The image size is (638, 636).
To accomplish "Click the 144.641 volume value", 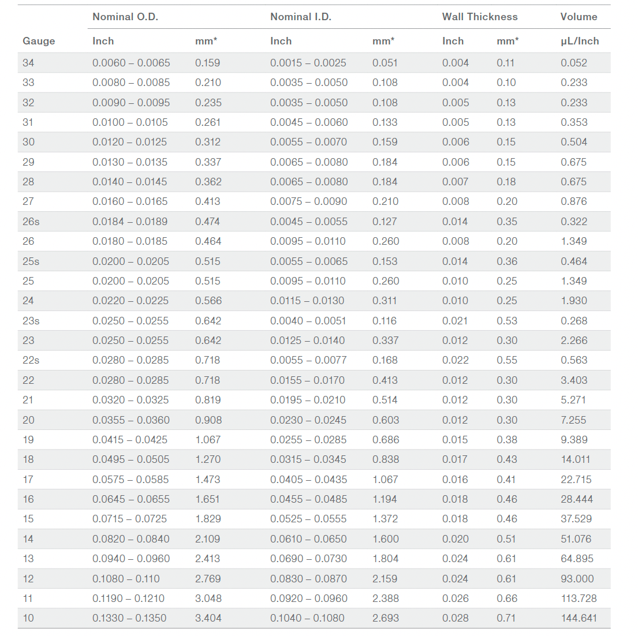I will [x=579, y=618].
